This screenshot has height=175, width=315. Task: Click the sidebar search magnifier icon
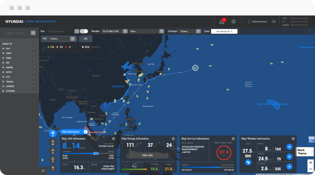point(33,33)
